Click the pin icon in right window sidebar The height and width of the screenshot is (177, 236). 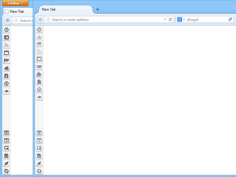39,97
